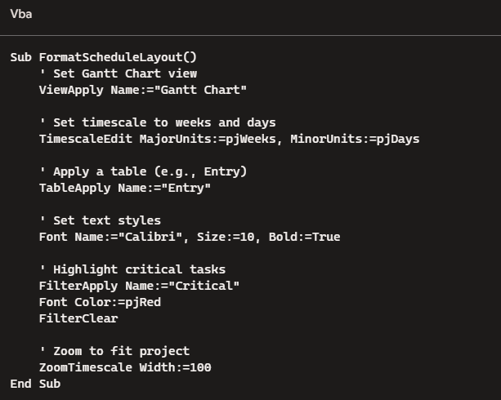
Task: Click the Font Name:="Calibri" text
Action: point(110,238)
